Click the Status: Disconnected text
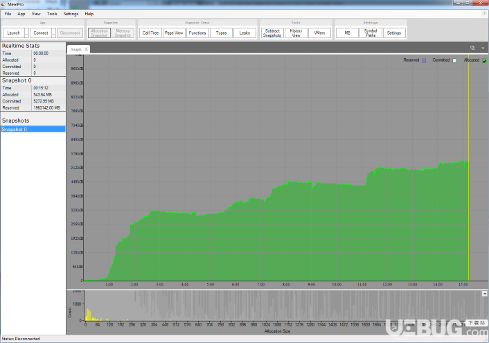Viewport: 489px width, 343px height. (21, 339)
